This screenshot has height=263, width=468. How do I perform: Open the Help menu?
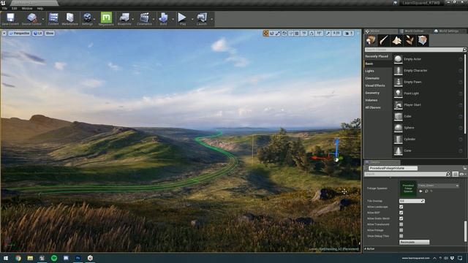(x=40, y=8)
